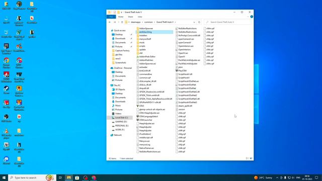The width and height of the screenshot is (322, 181).
Task: Refresh the Grand Theft Auto V folder
Action: point(199,22)
